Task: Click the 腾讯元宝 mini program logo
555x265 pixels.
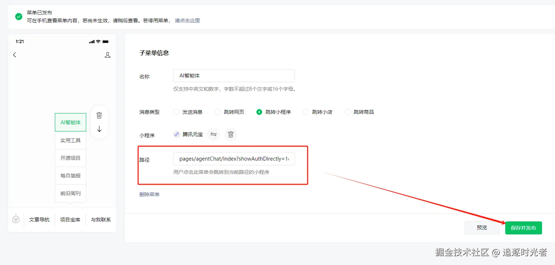Action: (177, 134)
